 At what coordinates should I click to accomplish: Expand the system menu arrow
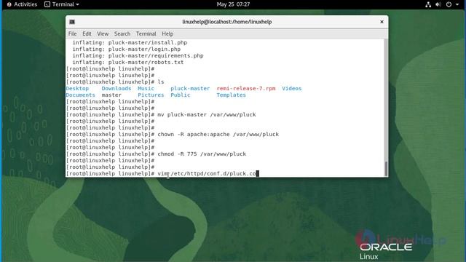coord(457,4)
